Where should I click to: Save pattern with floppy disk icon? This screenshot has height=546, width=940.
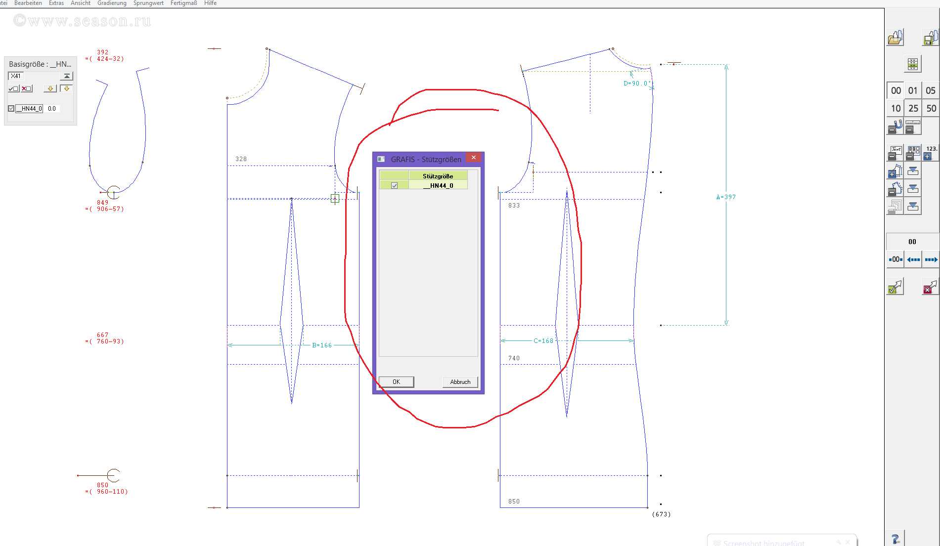(x=930, y=38)
